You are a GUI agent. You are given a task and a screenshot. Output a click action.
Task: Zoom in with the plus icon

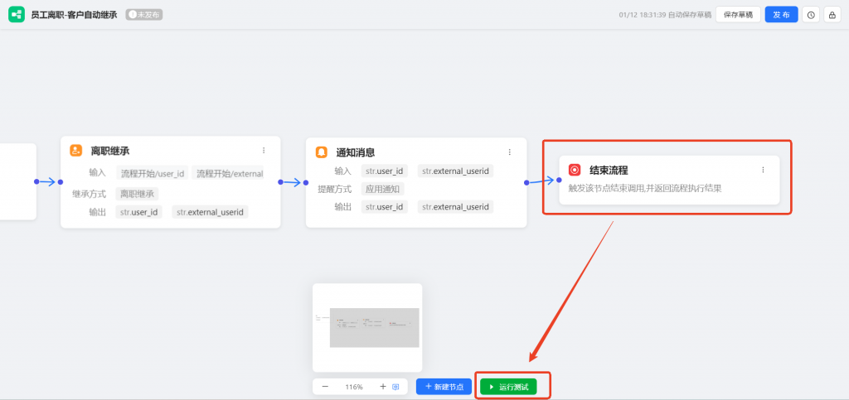point(383,387)
